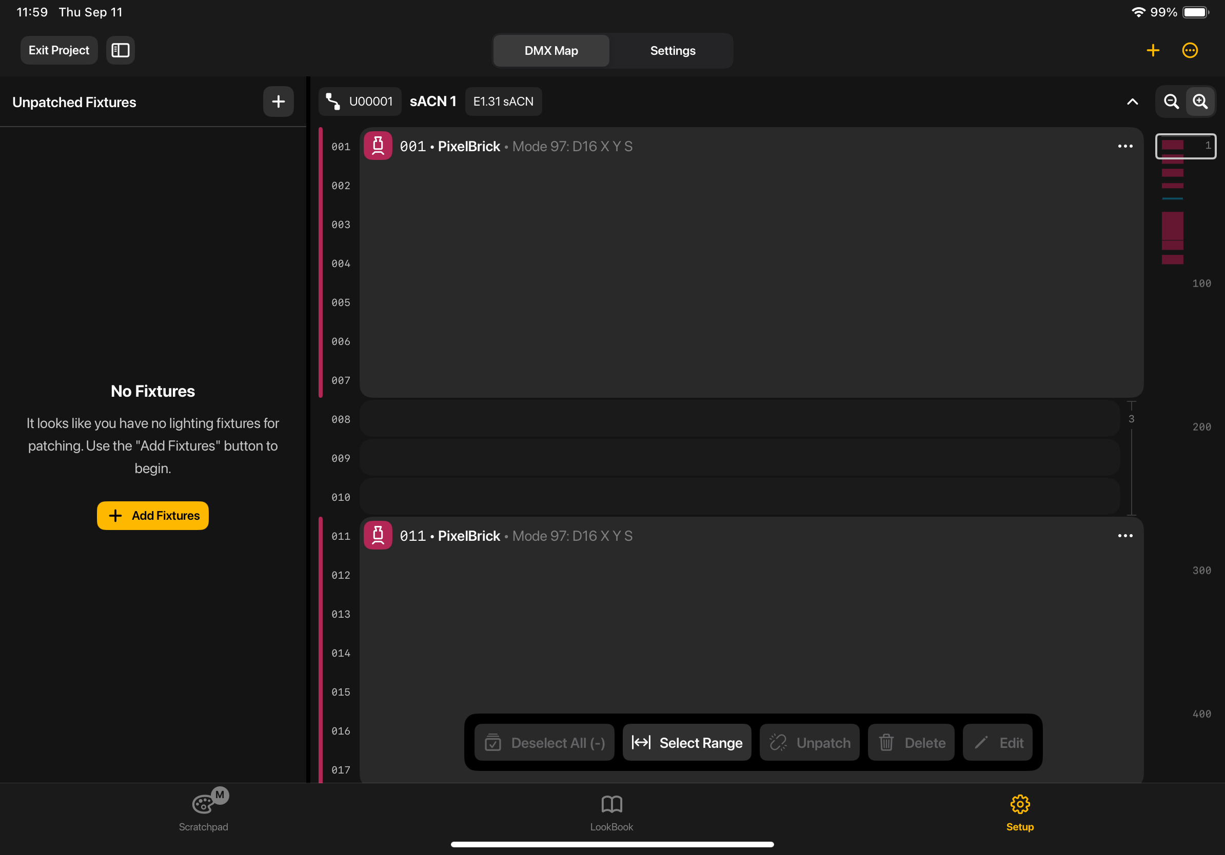Select the 011 PixelBrick fixture icon
Image resolution: width=1225 pixels, height=855 pixels.
[378, 535]
